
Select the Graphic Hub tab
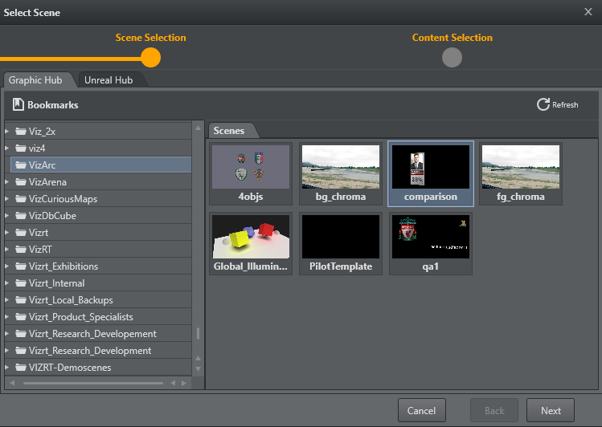(x=36, y=80)
